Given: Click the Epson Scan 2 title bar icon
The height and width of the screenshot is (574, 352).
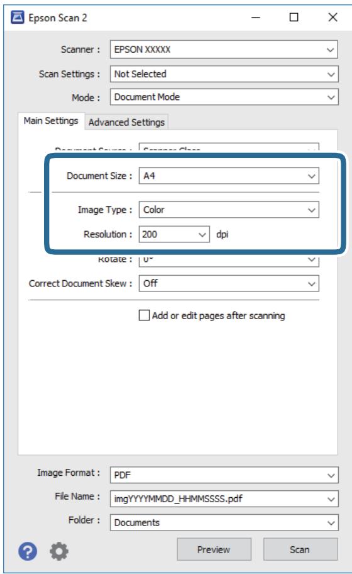Looking at the screenshot, I should coord(17,17).
